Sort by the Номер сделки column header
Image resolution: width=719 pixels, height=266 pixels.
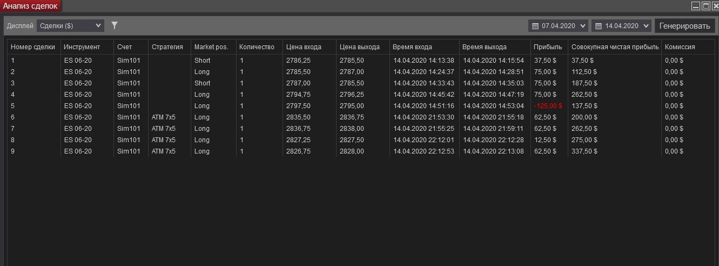[33, 47]
